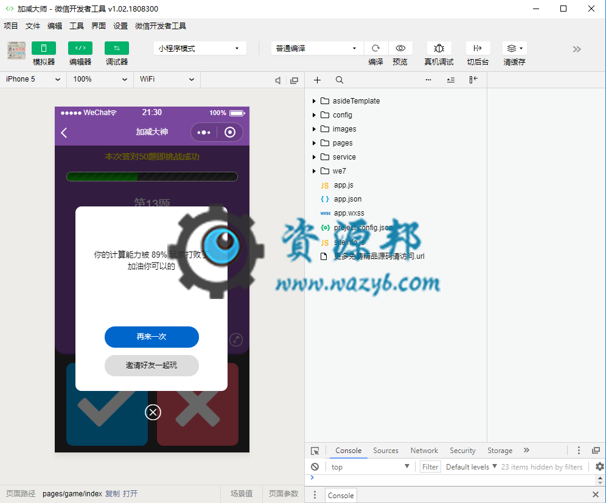Click the switch to background (切后台) icon
The width and height of the screenshot is (606, 503).
(x=478, y=48)
